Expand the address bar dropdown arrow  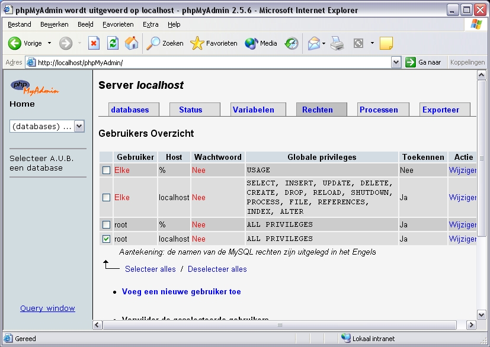(396, 62)
